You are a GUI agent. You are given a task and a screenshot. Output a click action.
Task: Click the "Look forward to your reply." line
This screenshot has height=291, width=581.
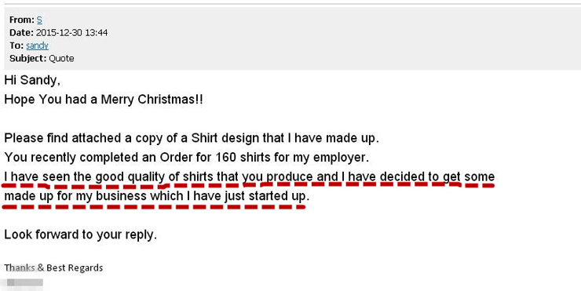coord(80,235)
